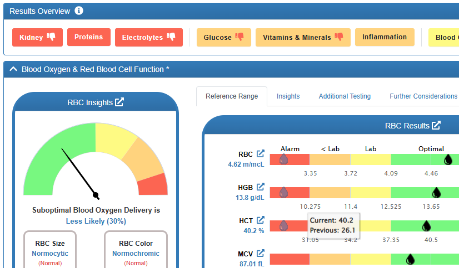Screen dimensions: 459x268
Task: Click the yellow Lab zone on HGB bar
Action: pyautogui.click(x=371, y=193)
